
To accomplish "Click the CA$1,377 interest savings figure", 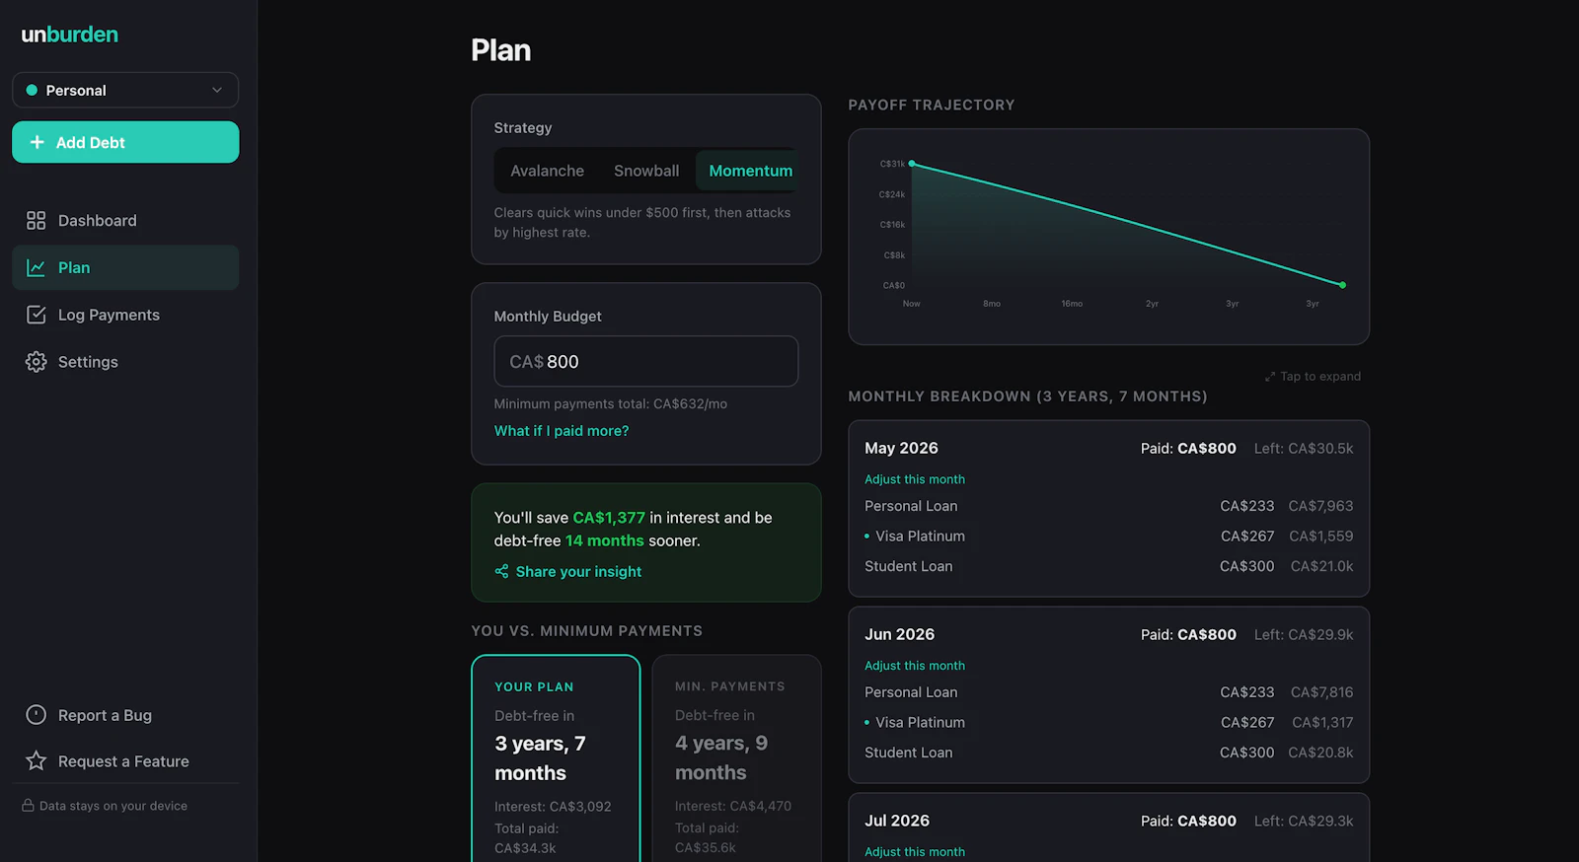I will point(609,518).
